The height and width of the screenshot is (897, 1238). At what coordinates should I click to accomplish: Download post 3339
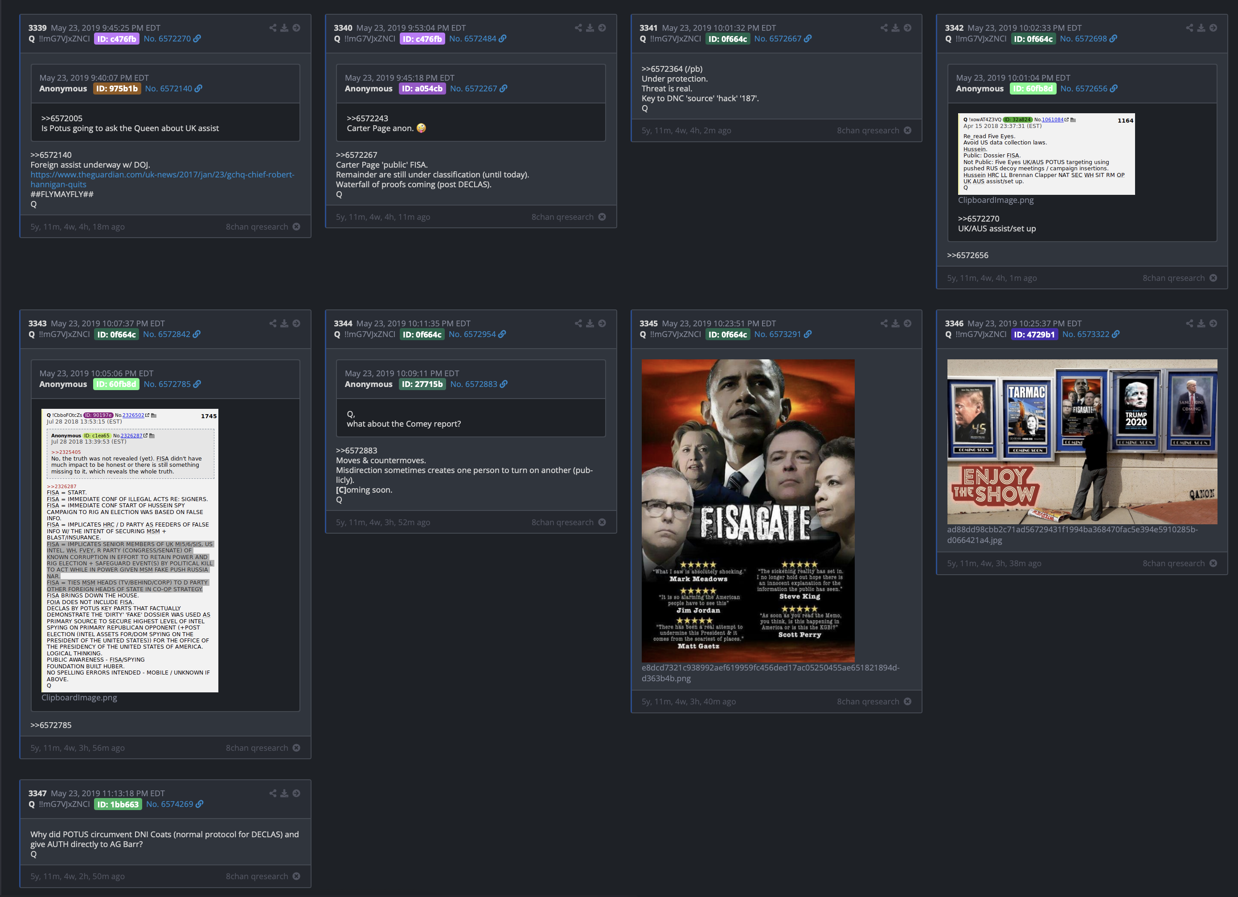pos(284,28)
